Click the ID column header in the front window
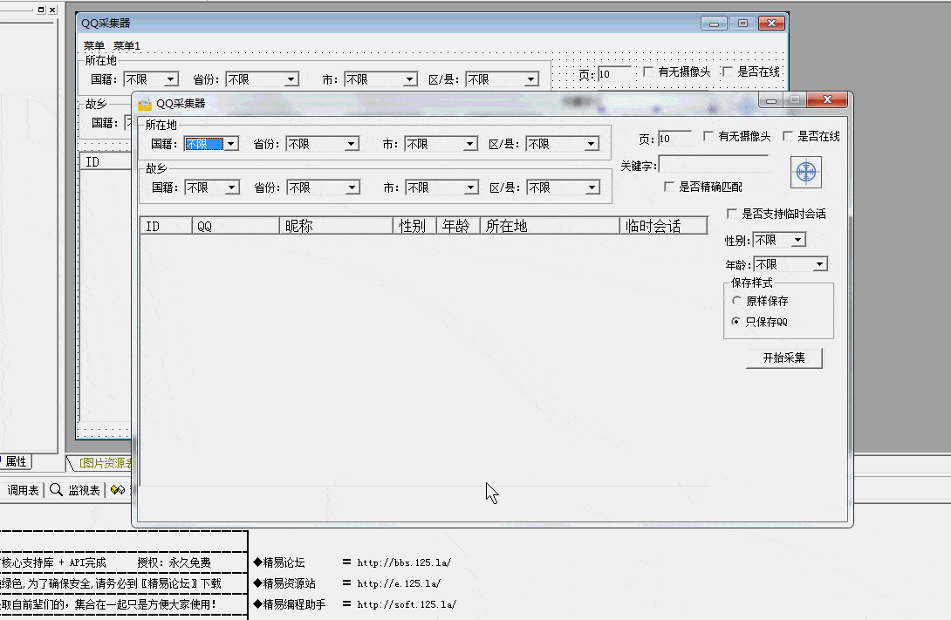Viewport: 951px width, 620px height. click(x=166, y=226)
